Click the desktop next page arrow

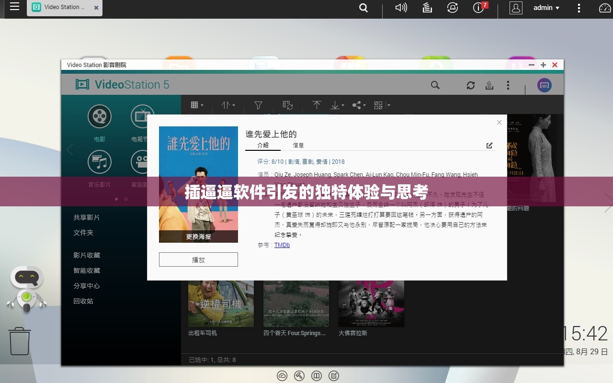tap(608, 203)
